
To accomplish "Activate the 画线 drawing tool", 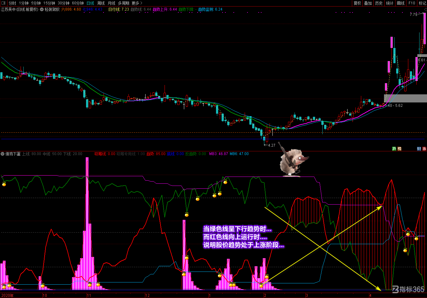I will pos(401,3).
